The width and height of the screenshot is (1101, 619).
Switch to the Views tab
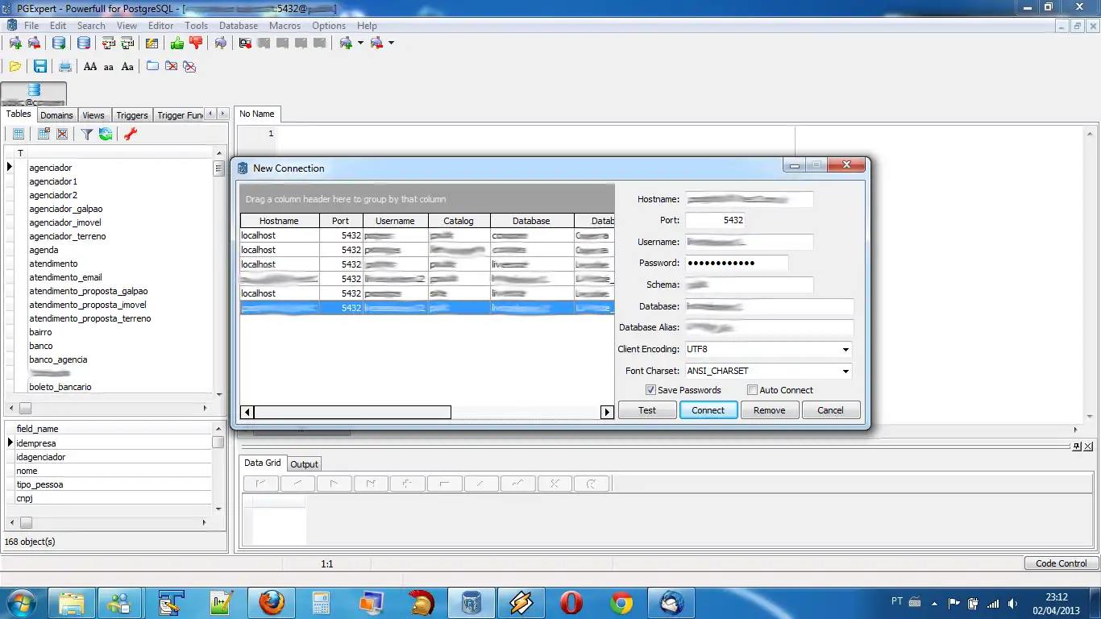(93, 115)
